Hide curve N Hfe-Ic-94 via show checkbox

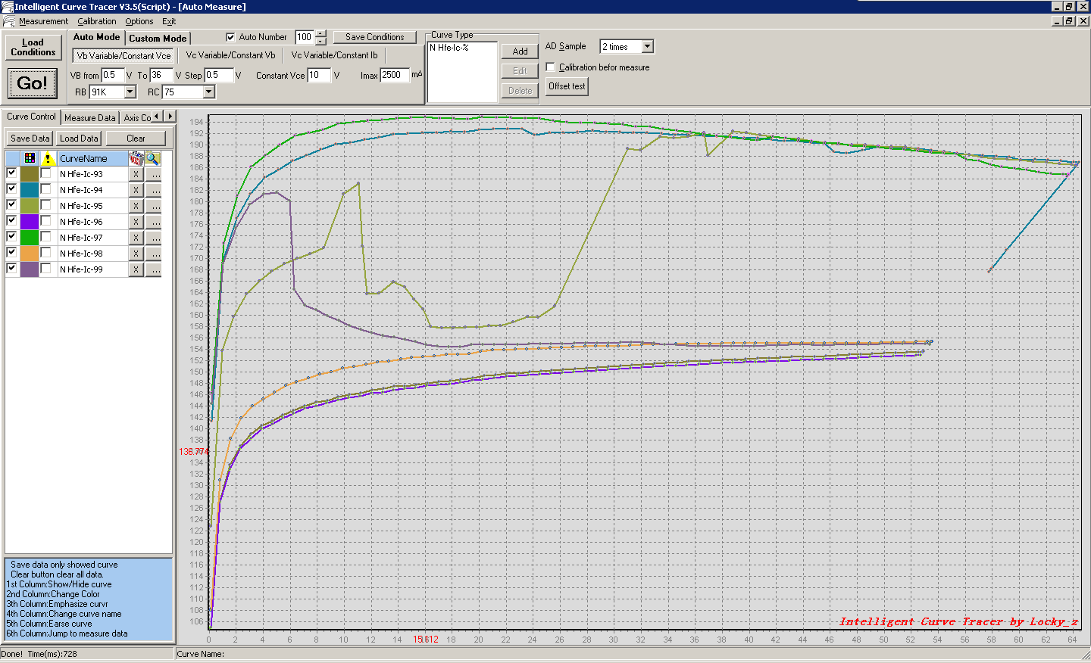point(11,188)
